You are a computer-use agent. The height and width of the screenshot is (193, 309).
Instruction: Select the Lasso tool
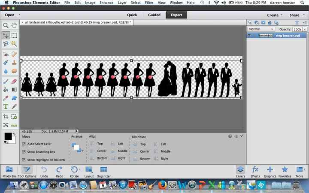pos(6,44)
